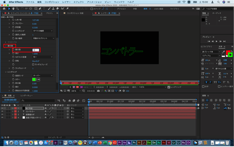Select the Hand tool
The image size is (234, 147).
(13, 9)
